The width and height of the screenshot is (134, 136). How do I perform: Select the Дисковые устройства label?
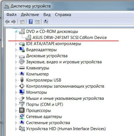47,56
